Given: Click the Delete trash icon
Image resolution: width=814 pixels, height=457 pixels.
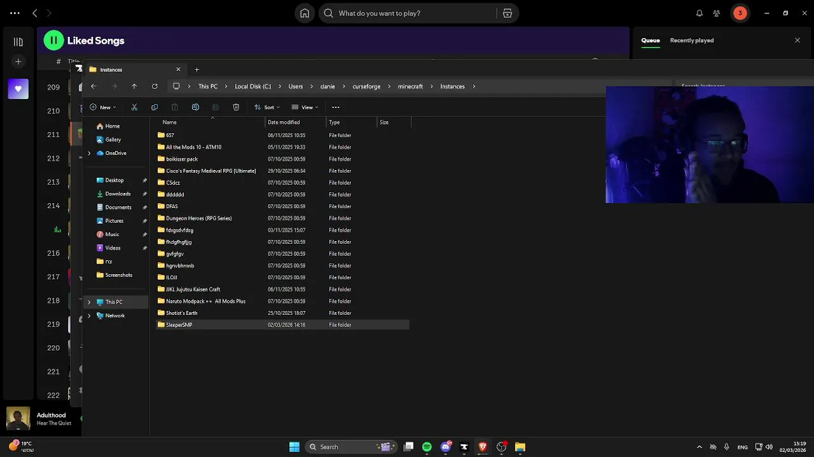Looking at the screenshot, I should click(x=236, y=107).
